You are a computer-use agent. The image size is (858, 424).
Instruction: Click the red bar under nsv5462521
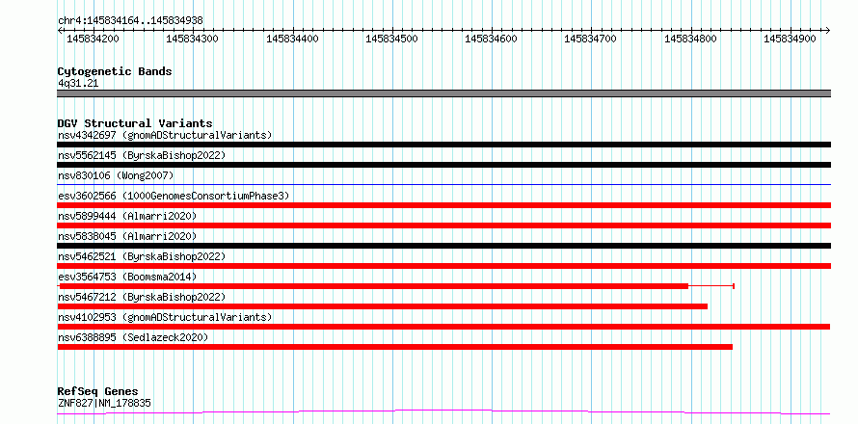[443, 266]
